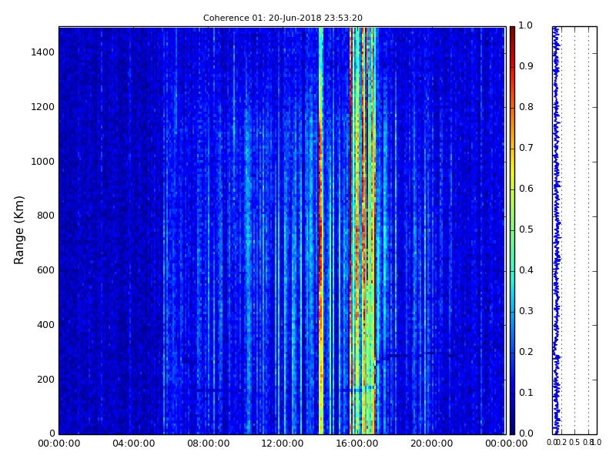Screen dimensions: 616x462
Task: Click the 08:00:00 time axis label
Action: pyautogui.click(x=208, y=444)
